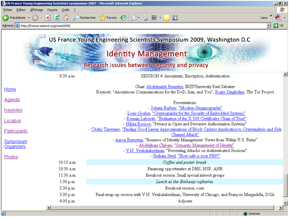The width and height of the screenshot is (289, 217).
Task: Go to home page via house icon
Action: [x=65, y=18]
